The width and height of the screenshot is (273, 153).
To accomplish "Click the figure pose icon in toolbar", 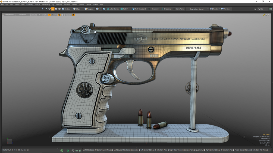I will [43, 9].
